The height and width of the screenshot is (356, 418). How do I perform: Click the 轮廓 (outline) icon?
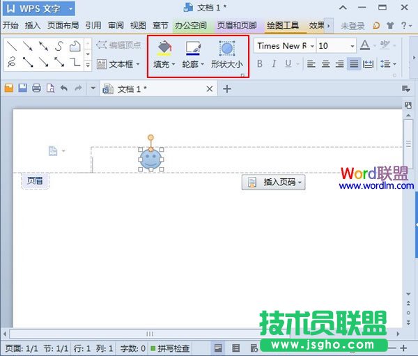[193, 49]
